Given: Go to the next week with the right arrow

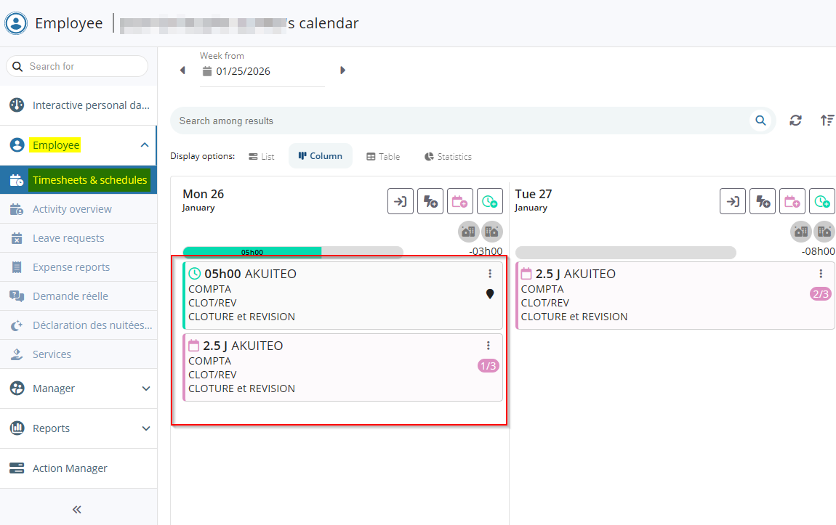Looking at the screenshot, I should click(342, 70).
